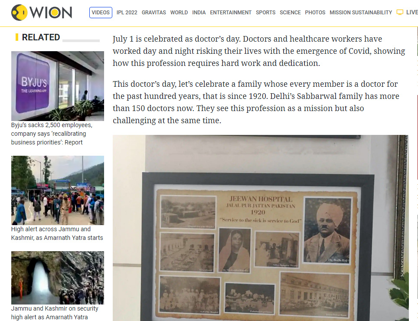Open the SPORTS section

(265, 13)
